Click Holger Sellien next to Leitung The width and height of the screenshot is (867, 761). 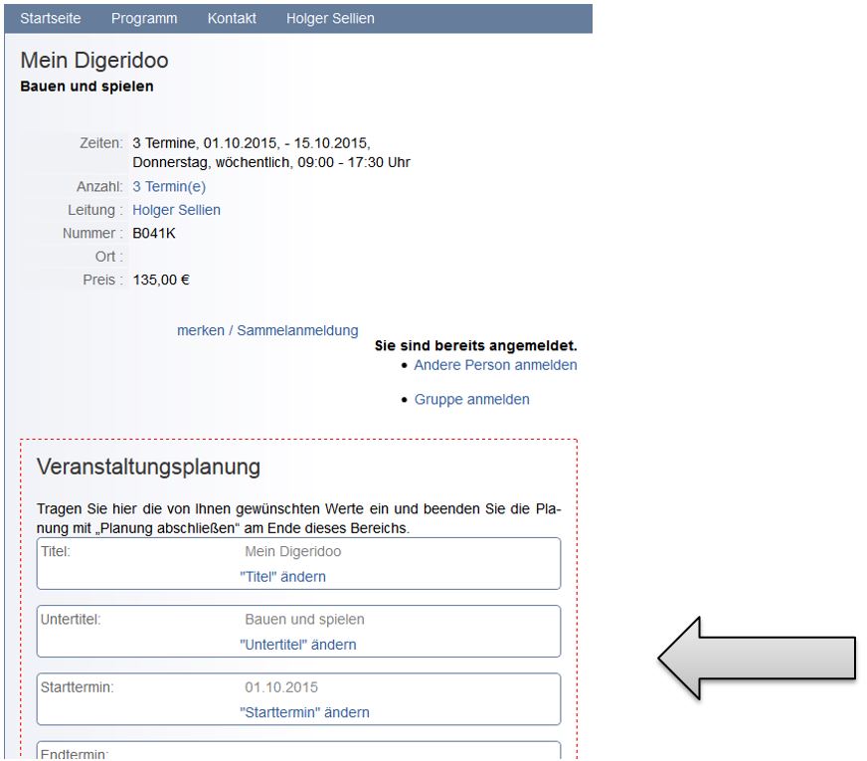point(176,210)
